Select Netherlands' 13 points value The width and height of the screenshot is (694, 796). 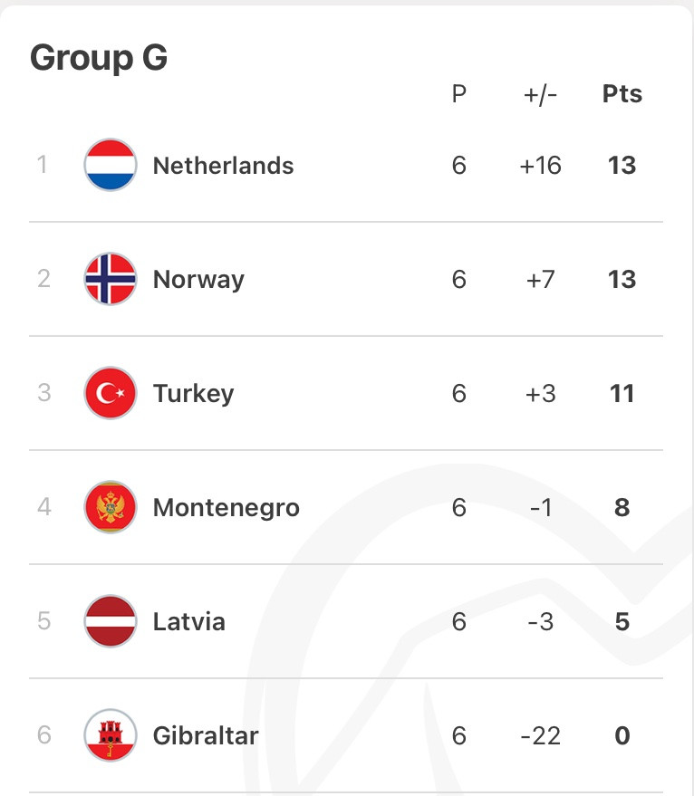tap(622, 166)
